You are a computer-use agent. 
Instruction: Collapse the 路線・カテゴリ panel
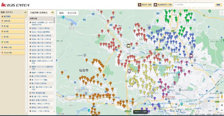click(x=25, y=12)
